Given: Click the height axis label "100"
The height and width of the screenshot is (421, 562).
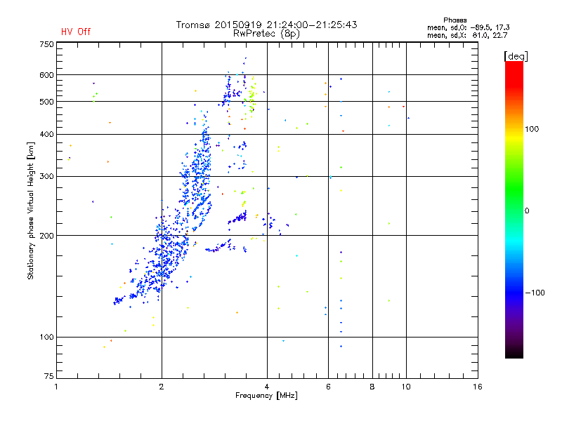Looking at the screenshot, I should [46, 338].
